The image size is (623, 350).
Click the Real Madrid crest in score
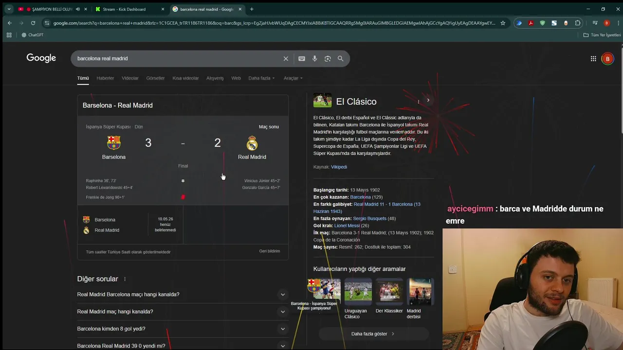252,143
